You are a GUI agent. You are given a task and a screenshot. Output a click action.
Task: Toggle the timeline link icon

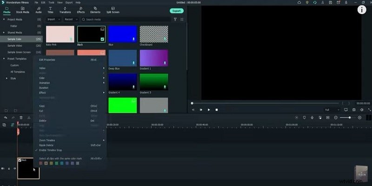(13, 125)
